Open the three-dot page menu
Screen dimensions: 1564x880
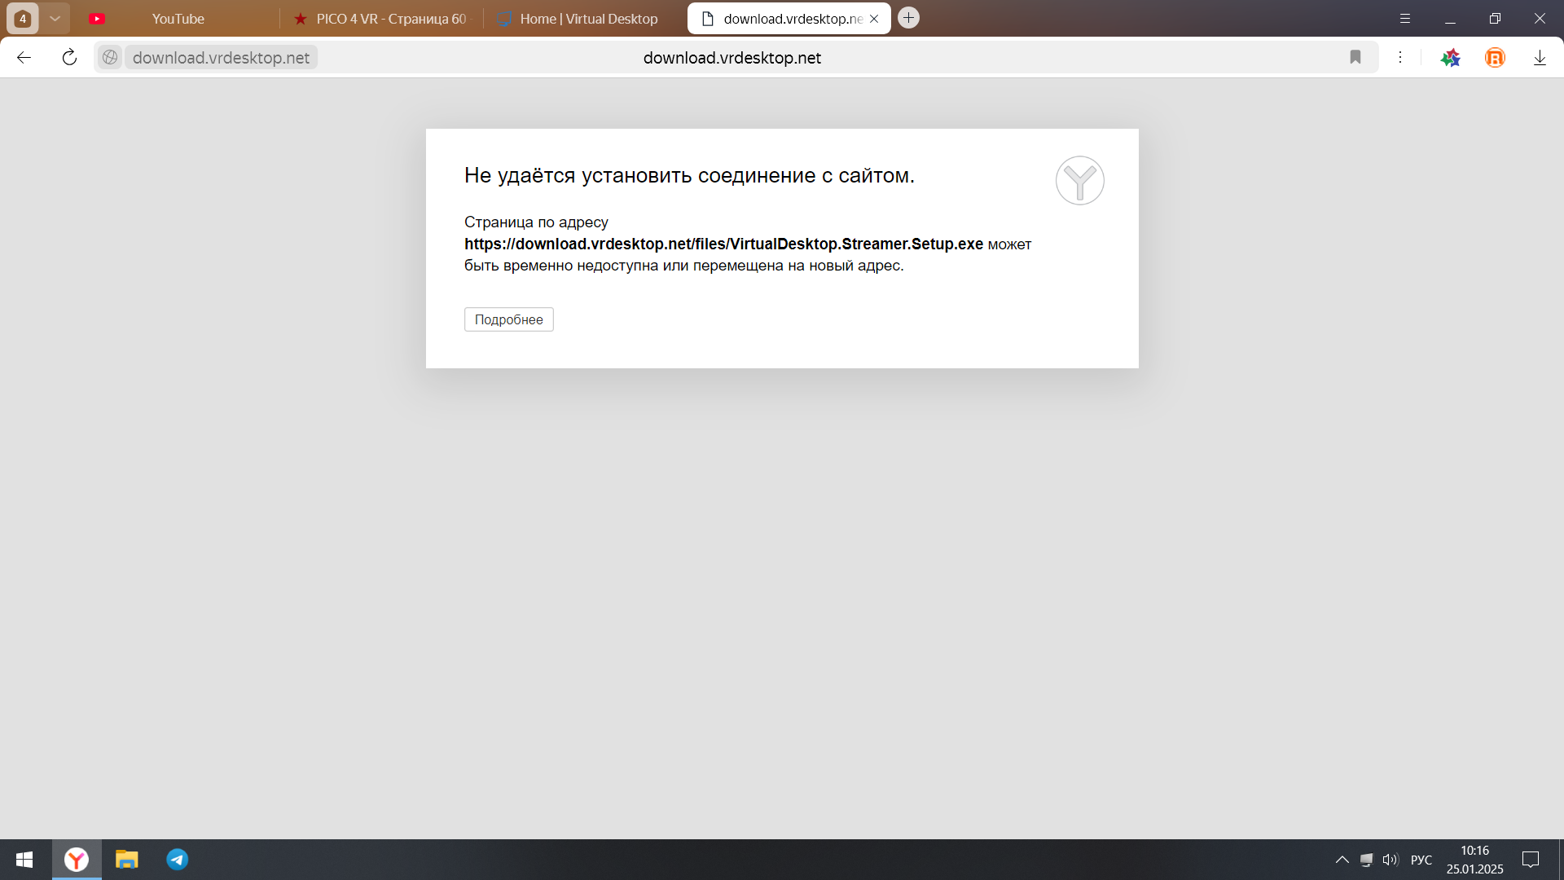pyautogui.click(x=1400, y=58)
